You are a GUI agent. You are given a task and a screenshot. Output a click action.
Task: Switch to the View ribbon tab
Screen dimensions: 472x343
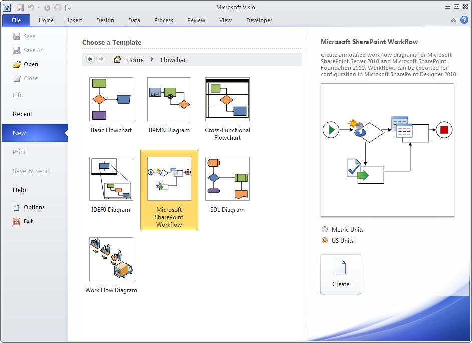pyautogui.click(x=225, y=20)
